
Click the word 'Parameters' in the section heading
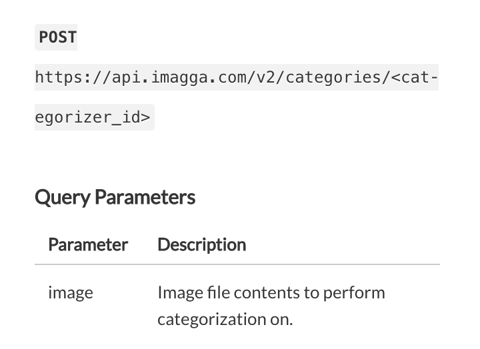click(x=145, y=197)
